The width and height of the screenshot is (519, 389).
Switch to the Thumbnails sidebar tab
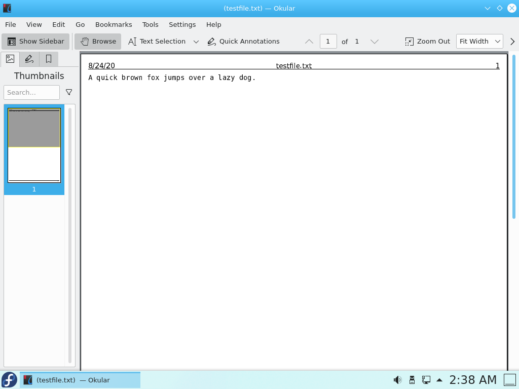pyautogui.click(x=10, y=59)
